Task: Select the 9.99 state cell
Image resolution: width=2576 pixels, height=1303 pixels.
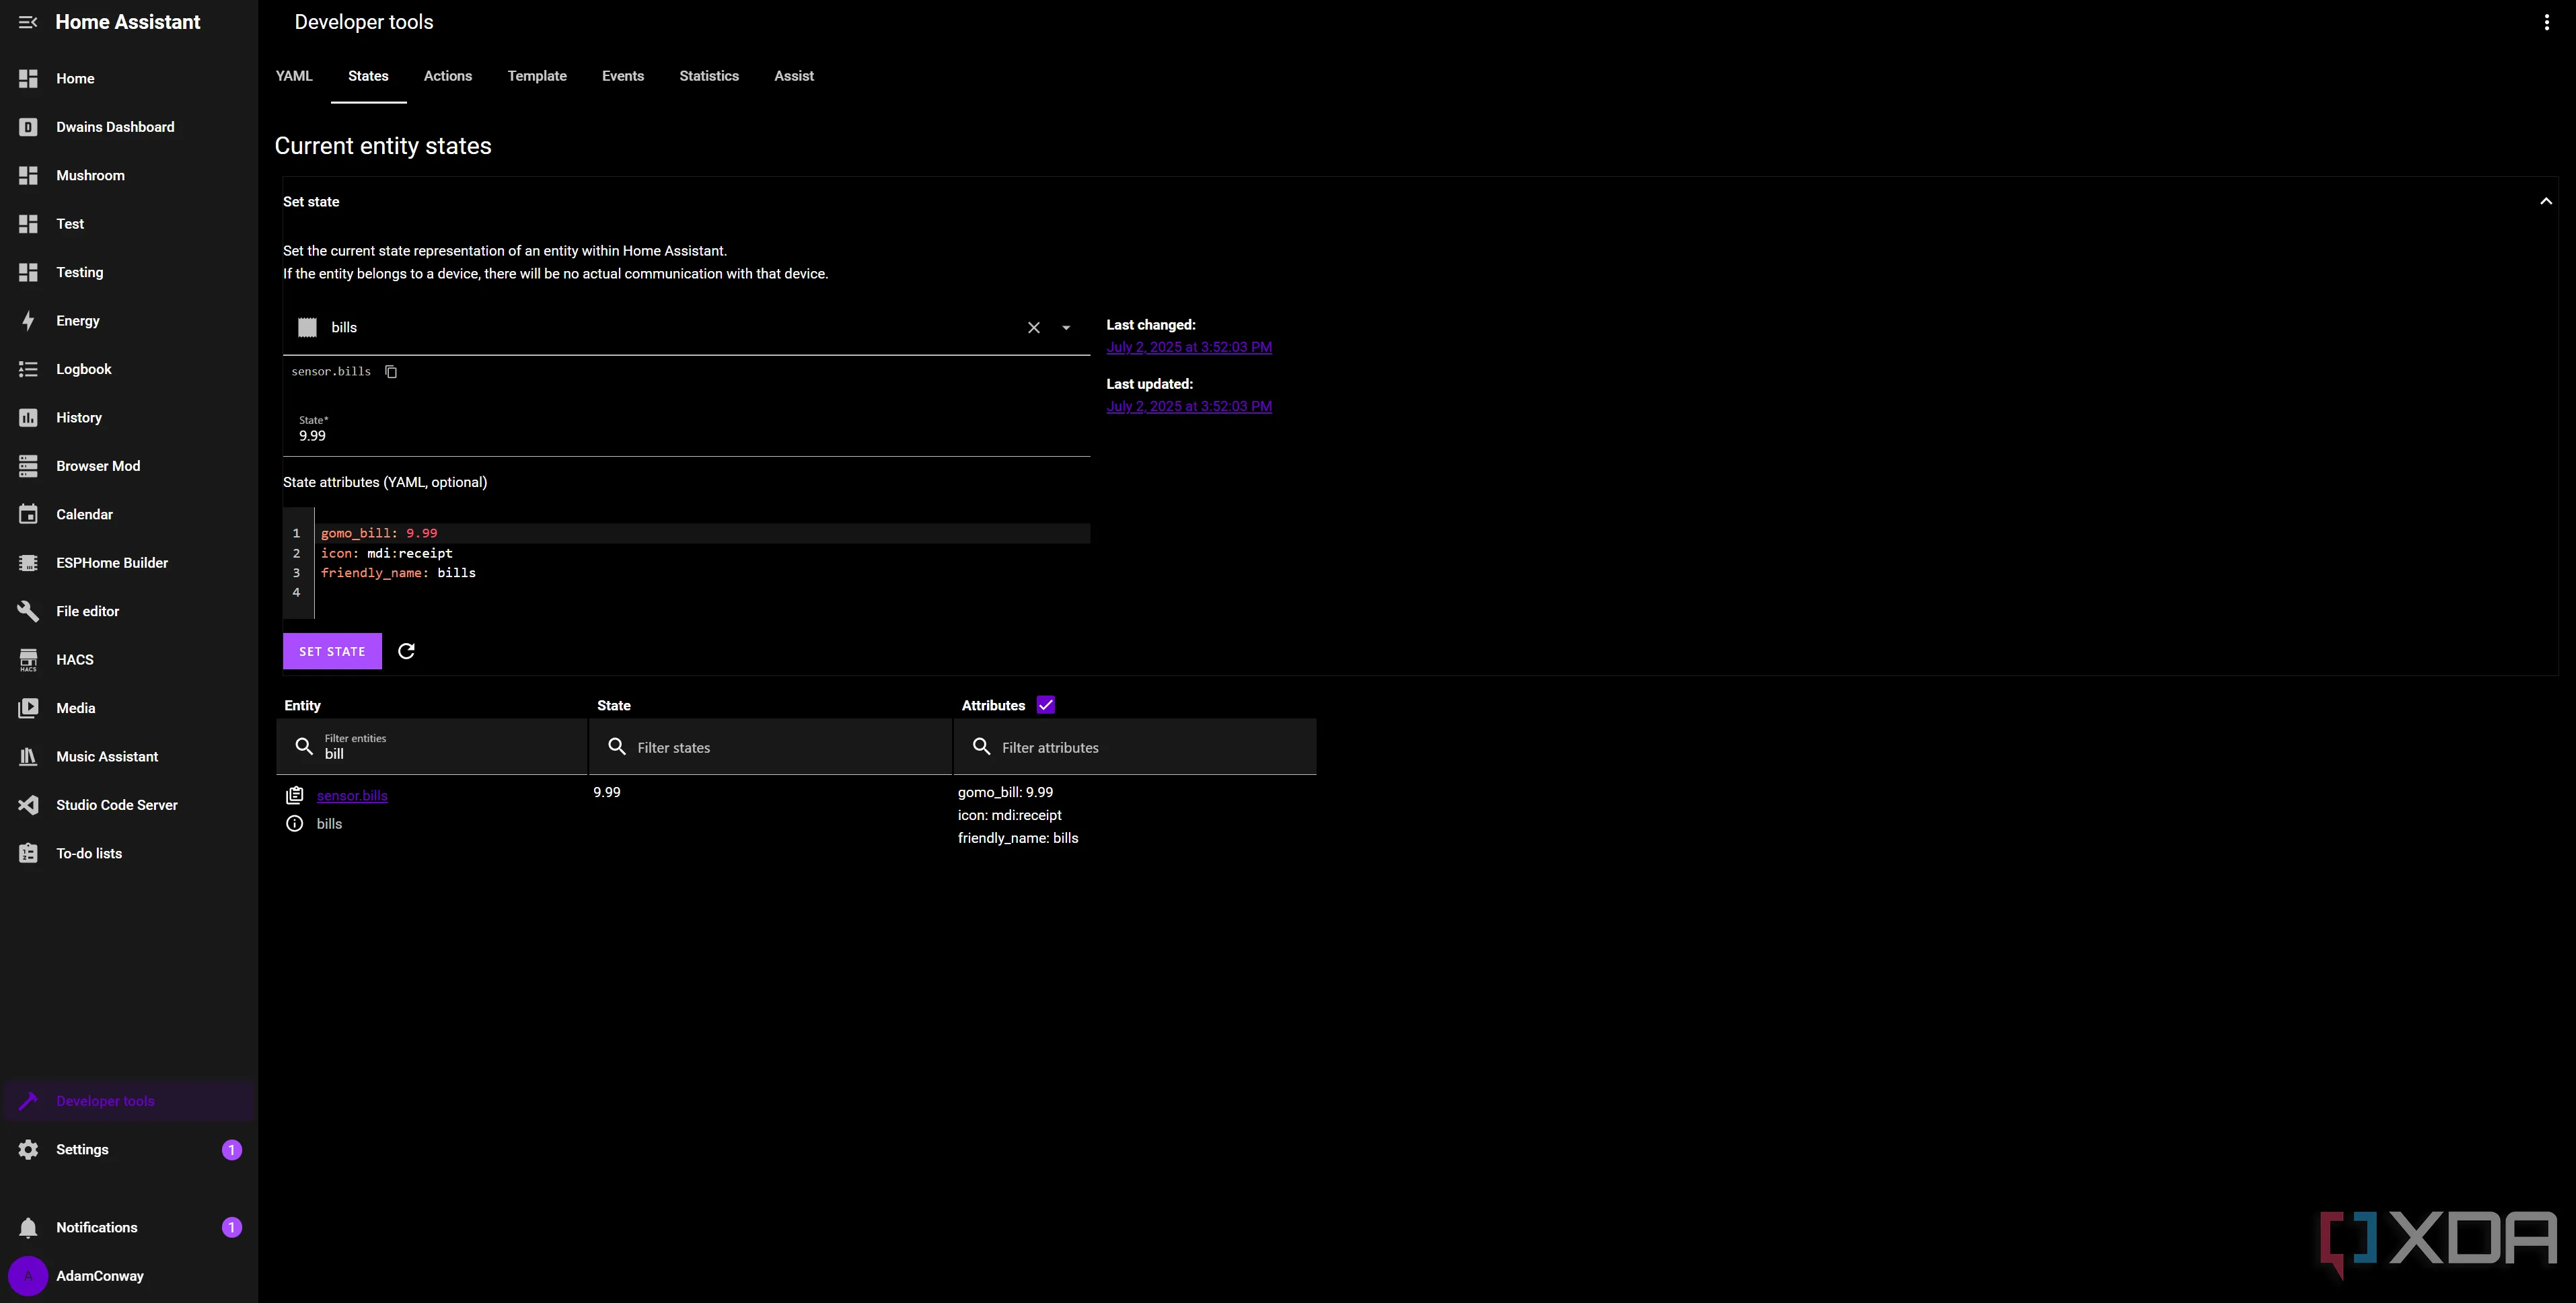Action: pos(607,792)
